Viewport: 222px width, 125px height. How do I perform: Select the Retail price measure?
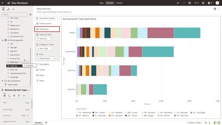[15, 29]
